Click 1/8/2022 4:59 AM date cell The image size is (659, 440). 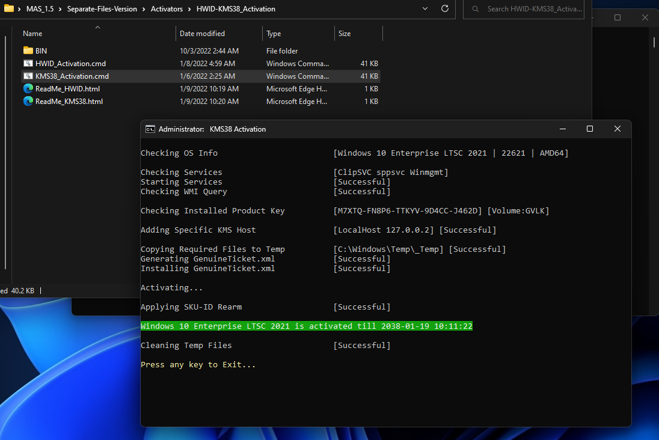207,64
